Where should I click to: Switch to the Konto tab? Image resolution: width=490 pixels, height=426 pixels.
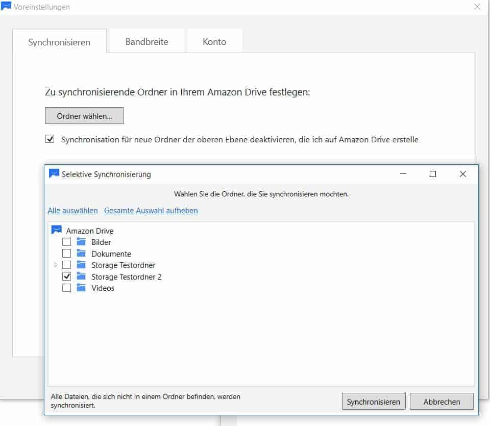pyautogui.click(x=214, y=41)
